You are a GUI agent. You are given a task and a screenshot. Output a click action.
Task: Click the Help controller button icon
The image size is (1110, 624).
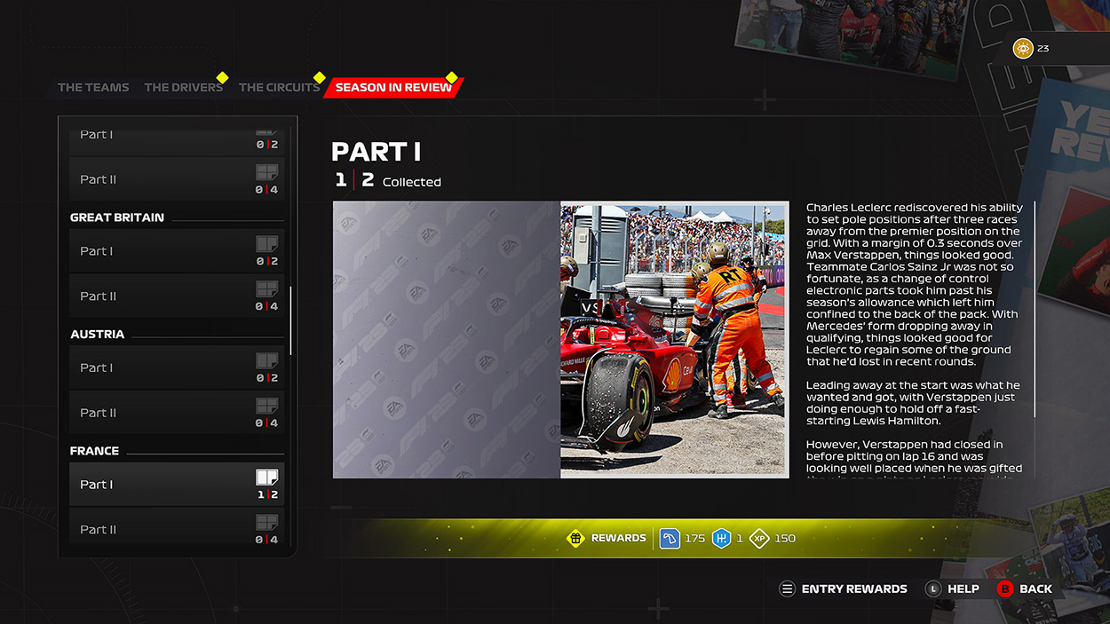coord(932,588)
